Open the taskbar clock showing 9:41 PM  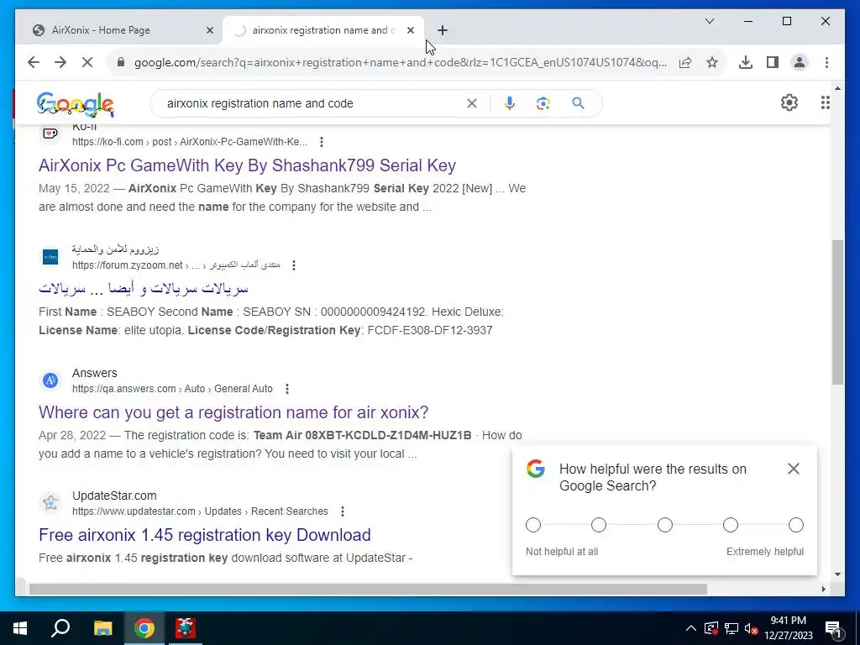pyautogui.click(x=789, y=628)
